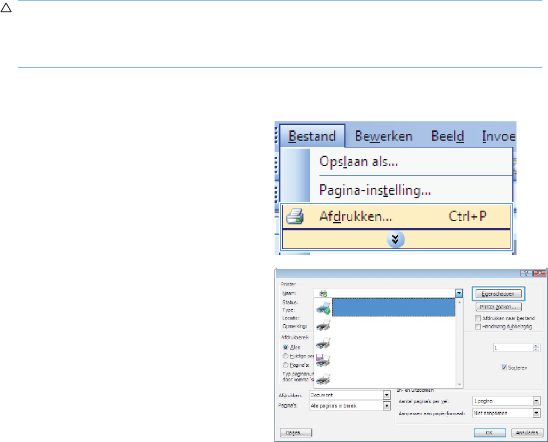Choose Afdrukken... Ctrl+P menu entry
This screenshot has height=442, width=548.
click(x=396, y=216)
